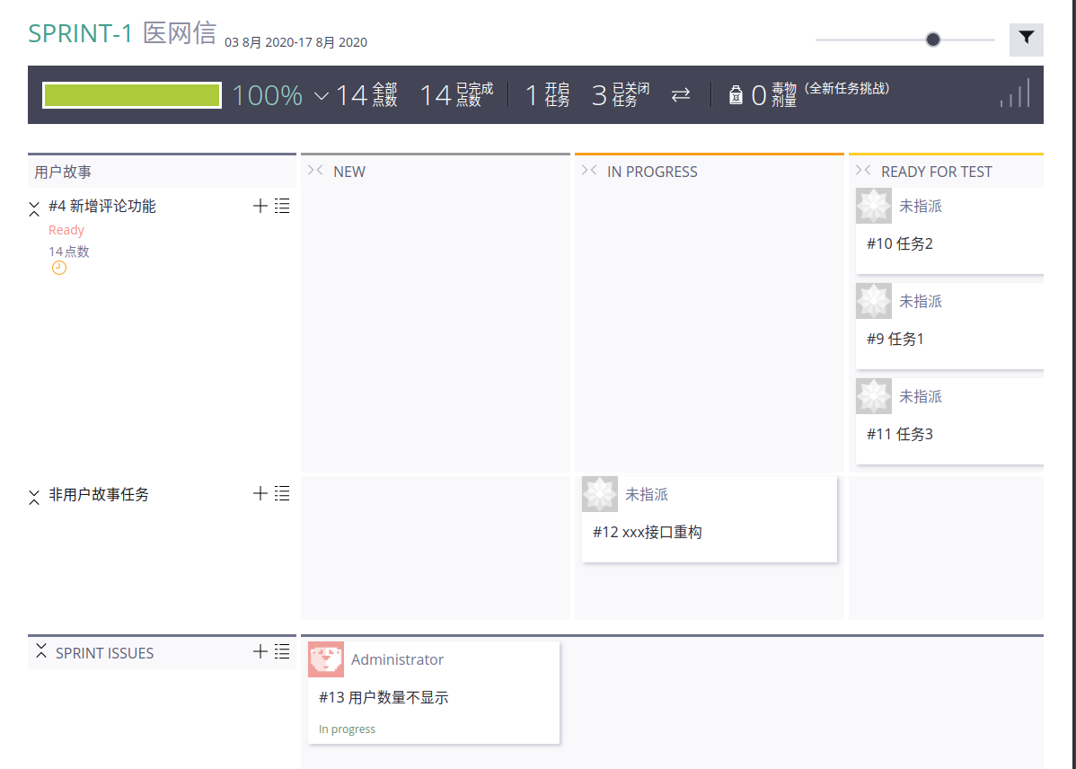Screen dimensions: 1076x769
Task: Click the burndown chart bars icon
Action: 1015,93
